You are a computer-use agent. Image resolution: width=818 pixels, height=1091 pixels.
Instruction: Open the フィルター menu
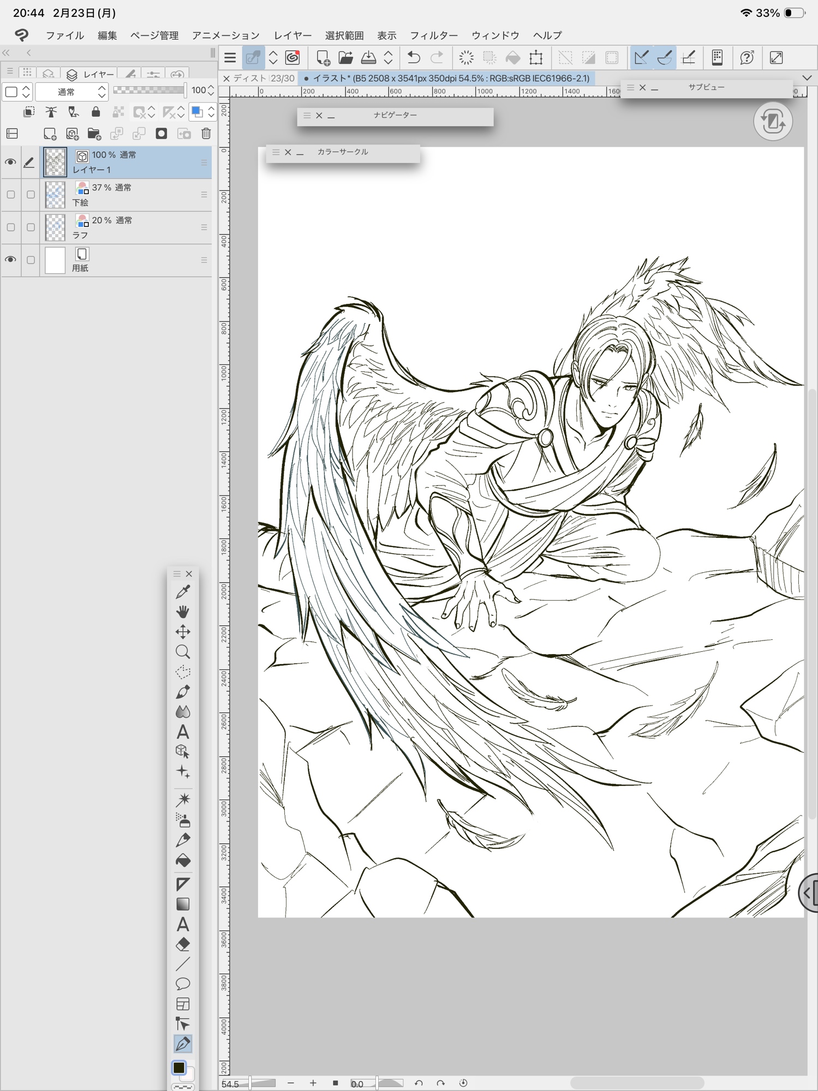pyautogui.click(x=433, y=35)
